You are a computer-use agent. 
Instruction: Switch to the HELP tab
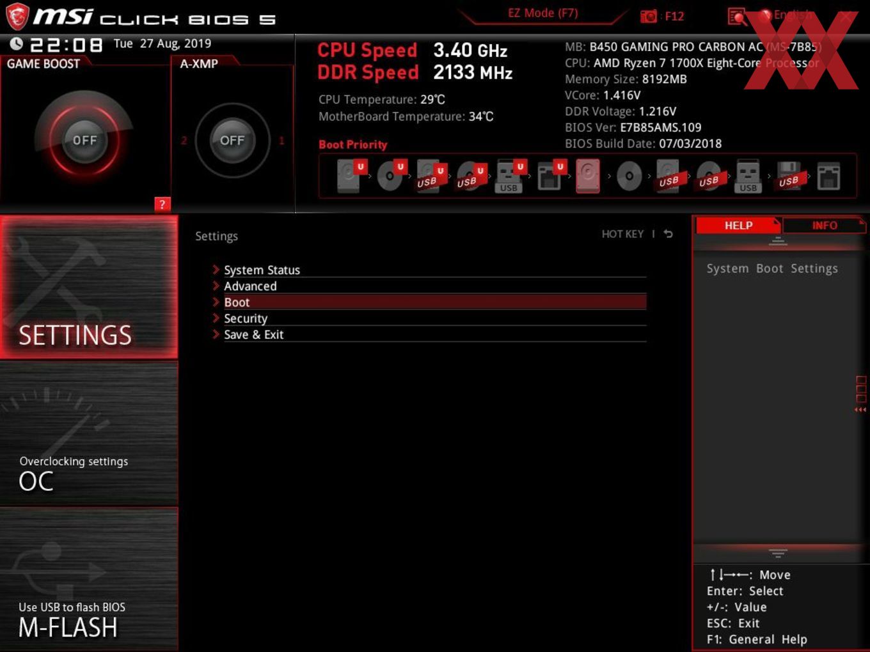[x=738, y=225]
